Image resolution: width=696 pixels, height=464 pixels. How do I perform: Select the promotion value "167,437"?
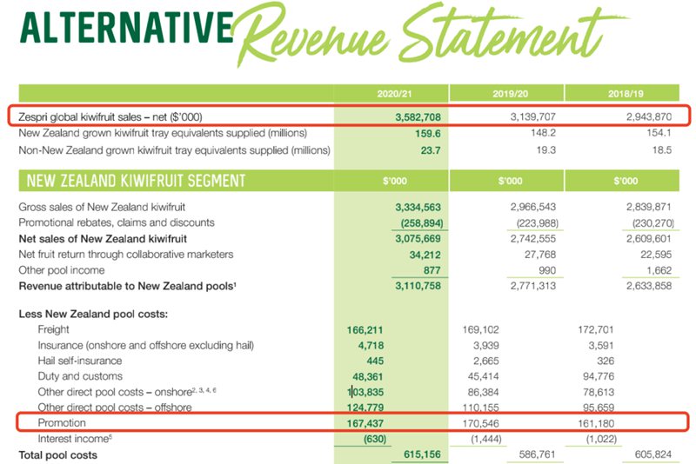tap(365, 424)
